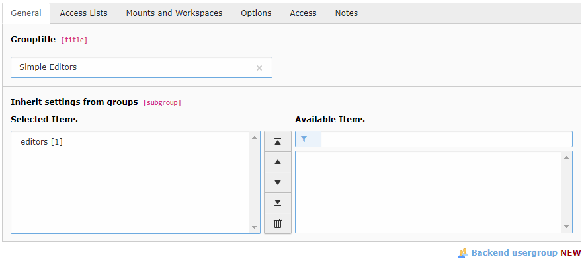Clear the Grouptitle field with X

[x=259, y=68]
